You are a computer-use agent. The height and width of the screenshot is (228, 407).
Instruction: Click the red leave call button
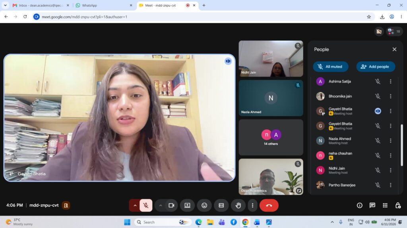[269, 205]
